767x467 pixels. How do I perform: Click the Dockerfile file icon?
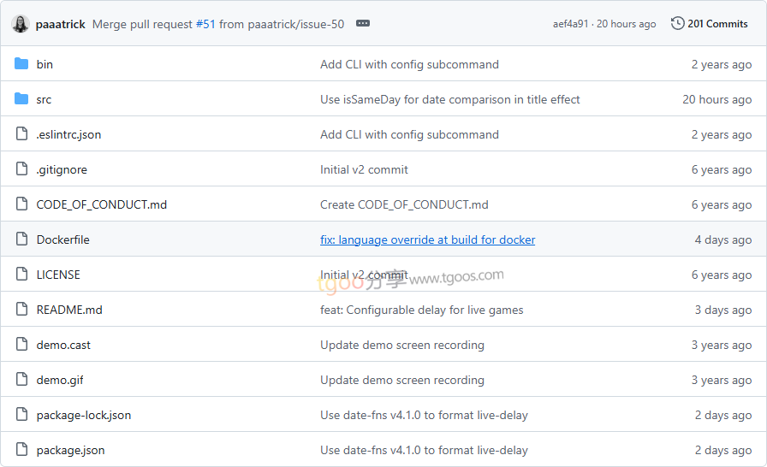tap(21, 239)
